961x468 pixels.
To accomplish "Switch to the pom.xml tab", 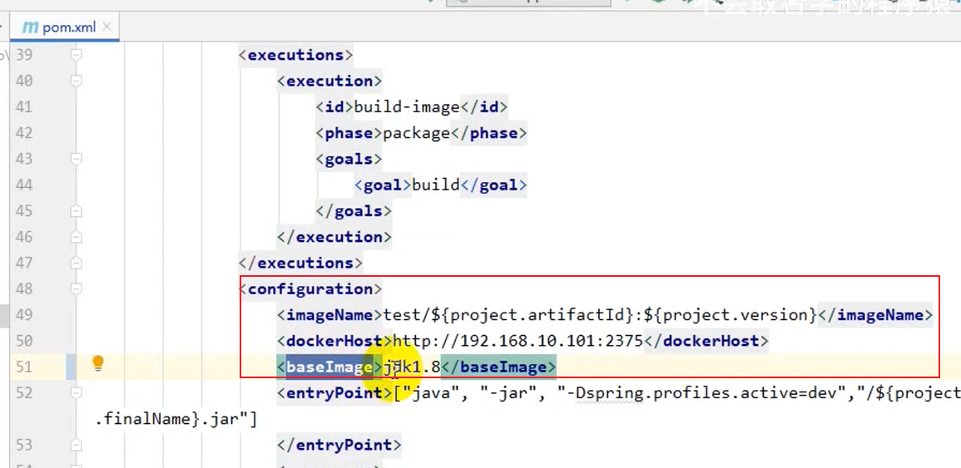I will [67, 27].
